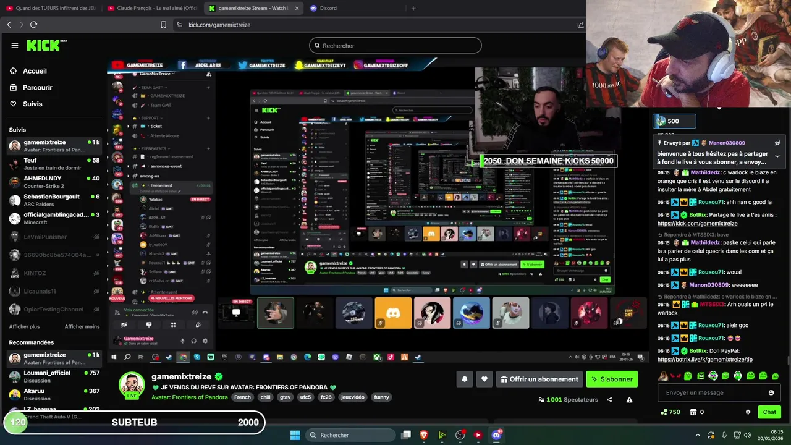
Task: Open Suivis in the Kick sidebar
Action: click(26, 104)
